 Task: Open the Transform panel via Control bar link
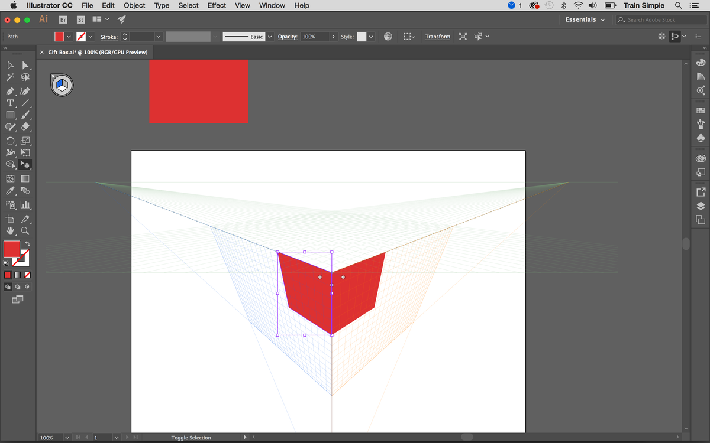438,37
